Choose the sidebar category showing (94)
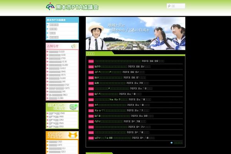The width and height of the screenshot is (231, 154). coord(57,72)
